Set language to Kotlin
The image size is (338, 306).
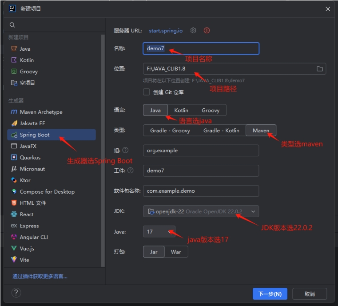click(181, 110)
